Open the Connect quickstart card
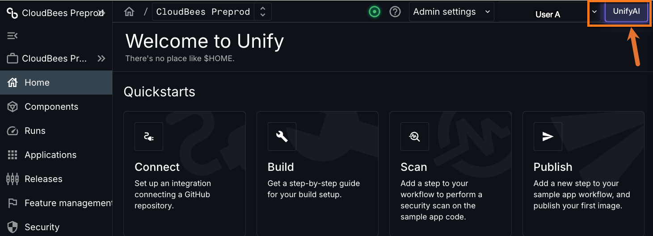Image resolution: width=653 pixels, height=236 pixels. (185, 174)
